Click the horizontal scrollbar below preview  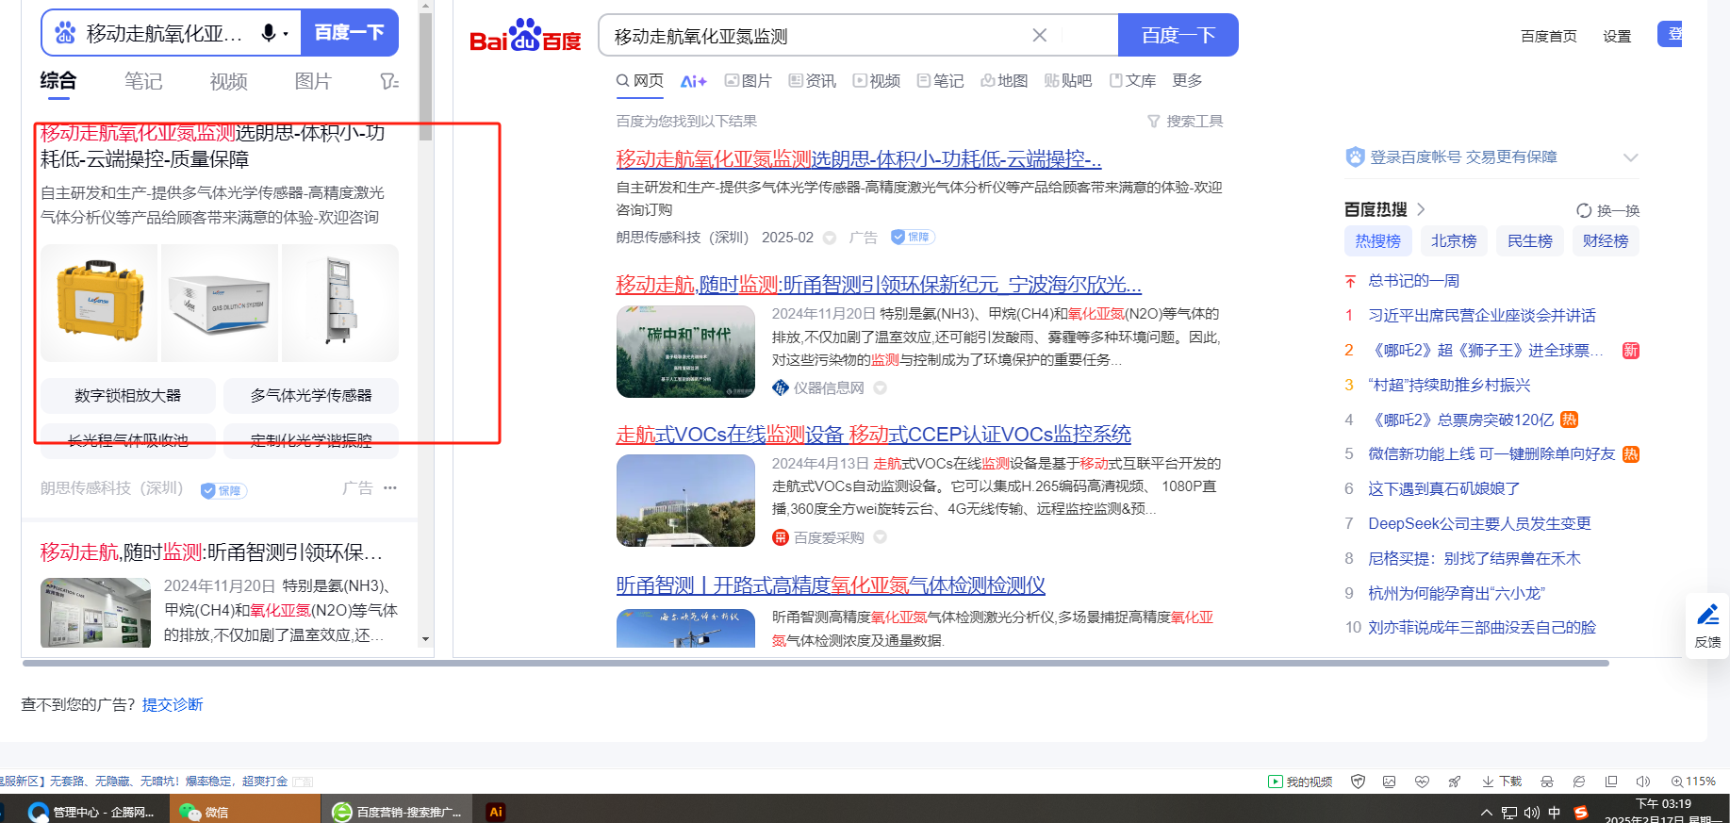tap(816, 664)
